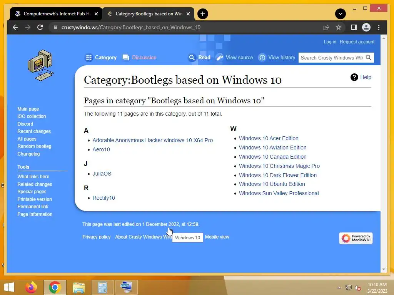The image size is (394, 295).
Task: Open Related changes
Action: pos(35,184)
